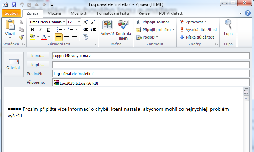Toggle Align Left

58,37
